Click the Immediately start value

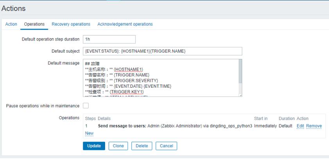(265, 126)
